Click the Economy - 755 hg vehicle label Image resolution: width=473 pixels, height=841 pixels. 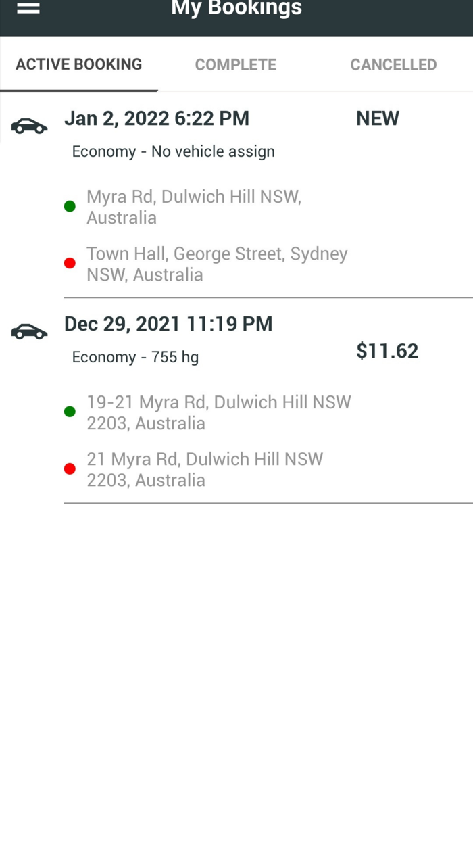click(134, 357)
